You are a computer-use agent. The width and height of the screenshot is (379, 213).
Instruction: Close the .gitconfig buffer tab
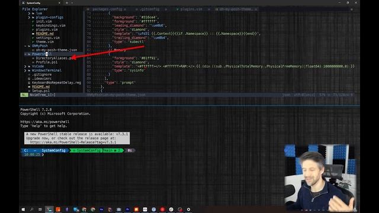(x=166, y=9)
